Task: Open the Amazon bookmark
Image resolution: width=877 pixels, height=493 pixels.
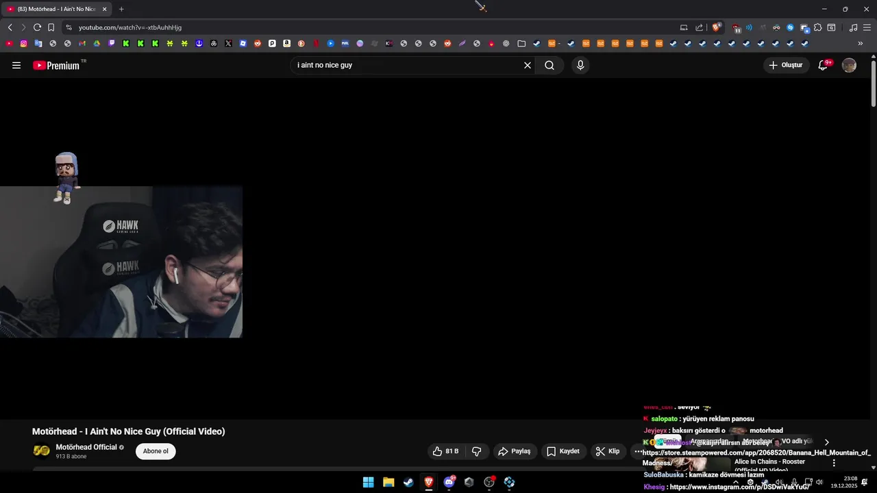Action: point(286,43)
